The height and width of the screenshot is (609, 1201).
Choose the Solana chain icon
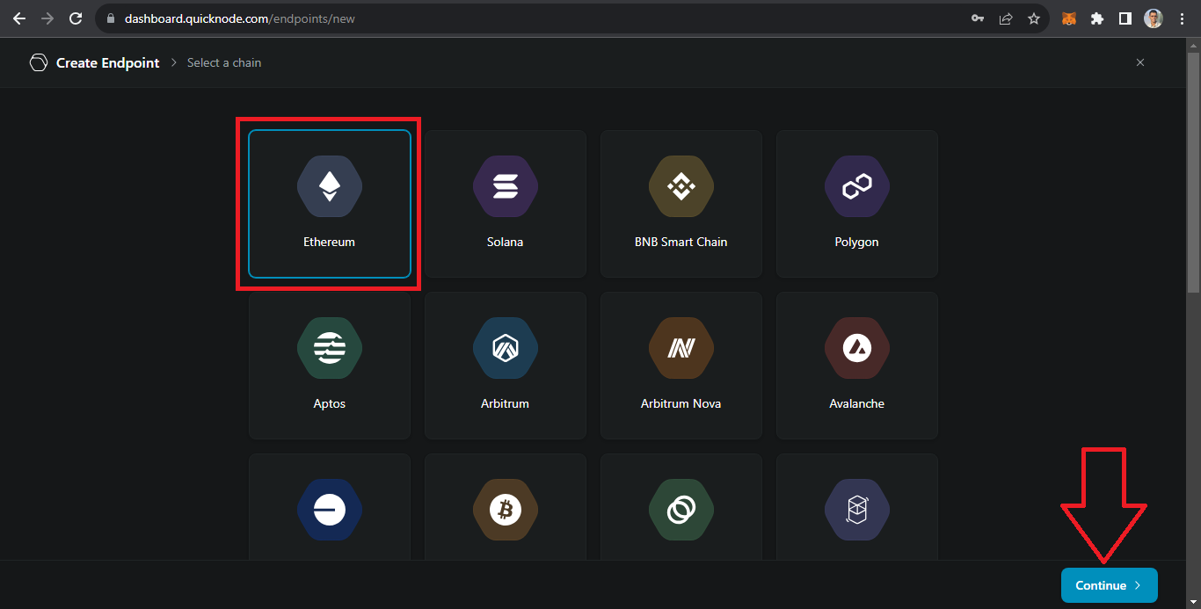[x=506, y=187]
